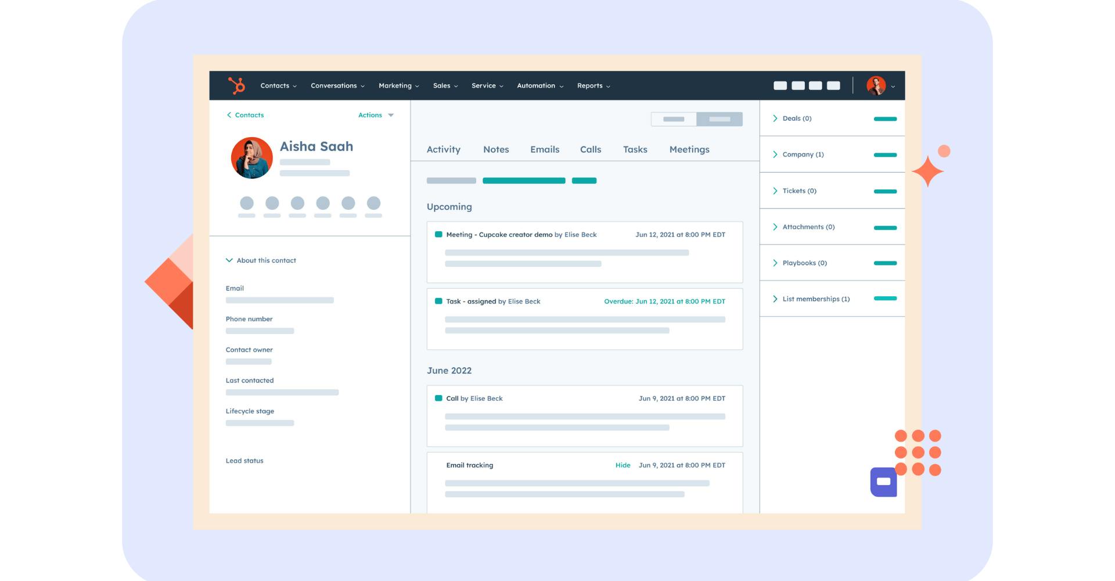
Task: Click the second icon in the top-right toolbar
Action: (797, 85)
